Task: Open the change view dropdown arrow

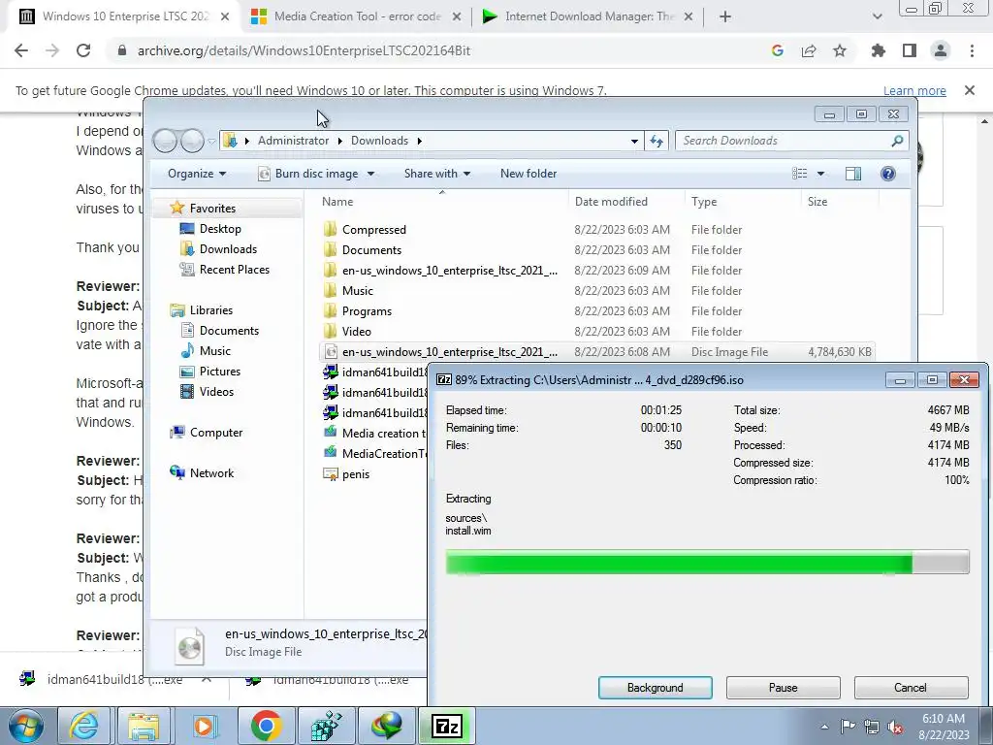Action: [x=820, y=174]
